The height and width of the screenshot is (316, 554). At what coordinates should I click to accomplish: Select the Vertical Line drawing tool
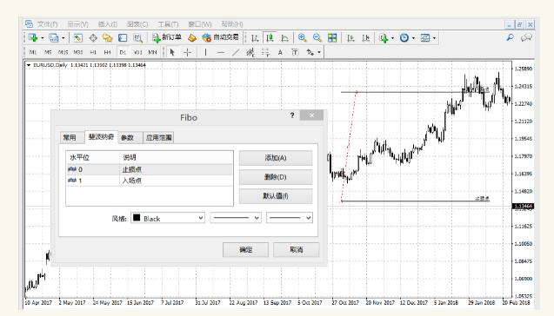(205, 52)
